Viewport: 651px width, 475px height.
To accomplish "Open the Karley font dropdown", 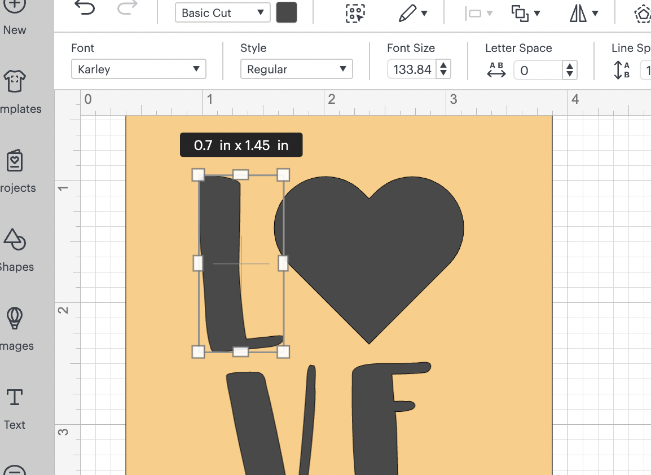I will (x=139, y=69).
